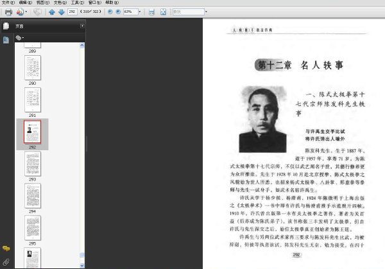385x269 pixels.
Task: Click the greyed-out collaborate icon
Action: click(x=38, y=12)
